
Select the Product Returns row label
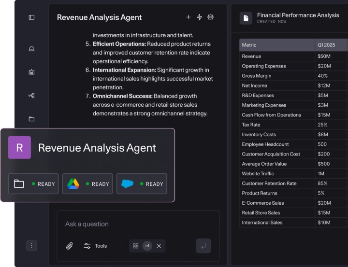pos(260,193)
